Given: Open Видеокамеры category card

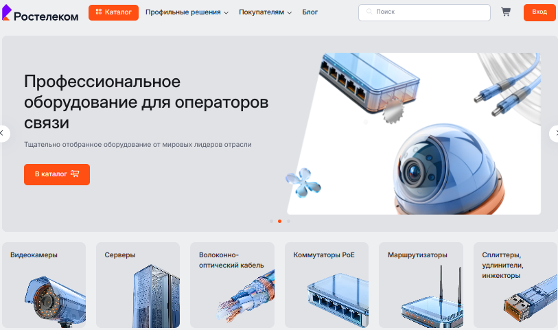Looking at the screenshot, I should coord(44,285).
